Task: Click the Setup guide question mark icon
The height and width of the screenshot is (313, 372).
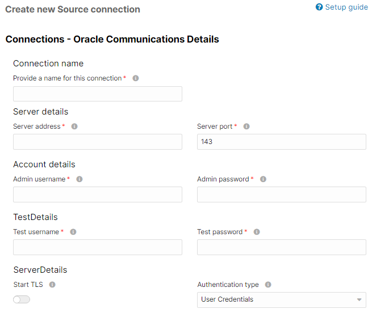Action: [x=319, y=7]
